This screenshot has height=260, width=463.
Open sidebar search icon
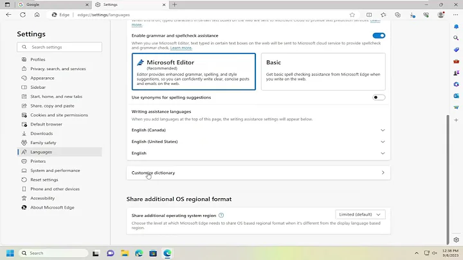pos(456,38)
